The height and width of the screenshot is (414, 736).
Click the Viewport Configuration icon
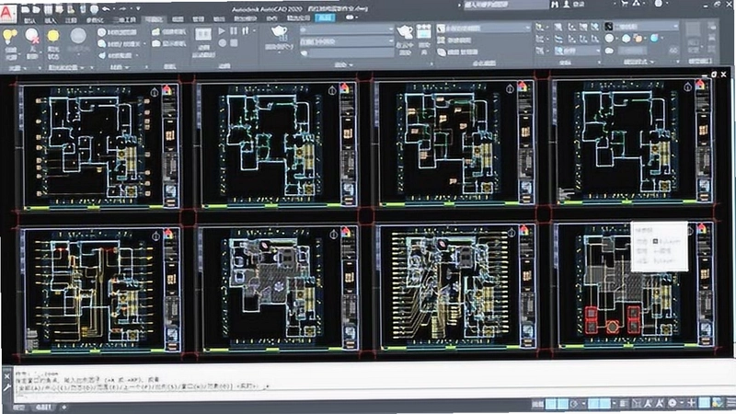coord(694,36)
